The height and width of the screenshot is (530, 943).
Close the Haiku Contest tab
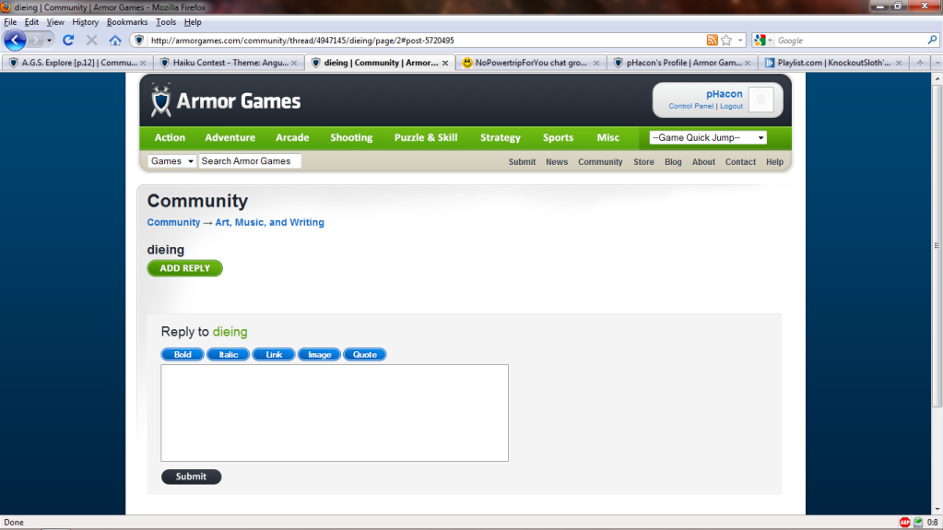point(294,63)
